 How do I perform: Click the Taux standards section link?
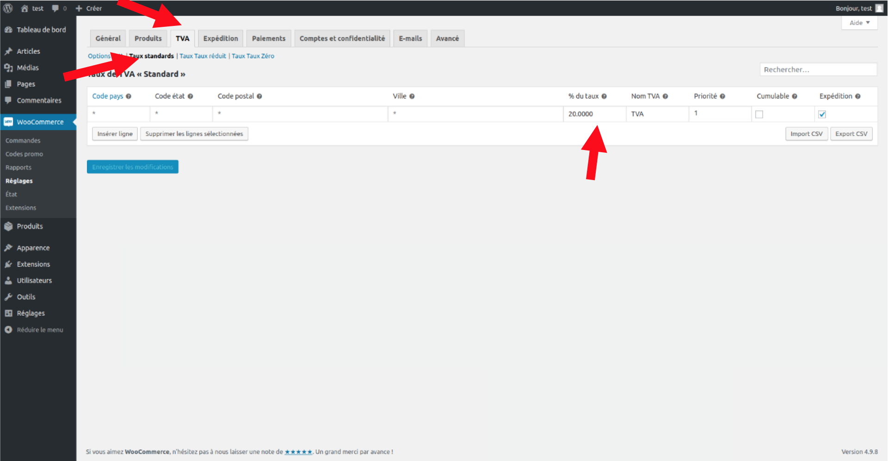click(151, 56)
